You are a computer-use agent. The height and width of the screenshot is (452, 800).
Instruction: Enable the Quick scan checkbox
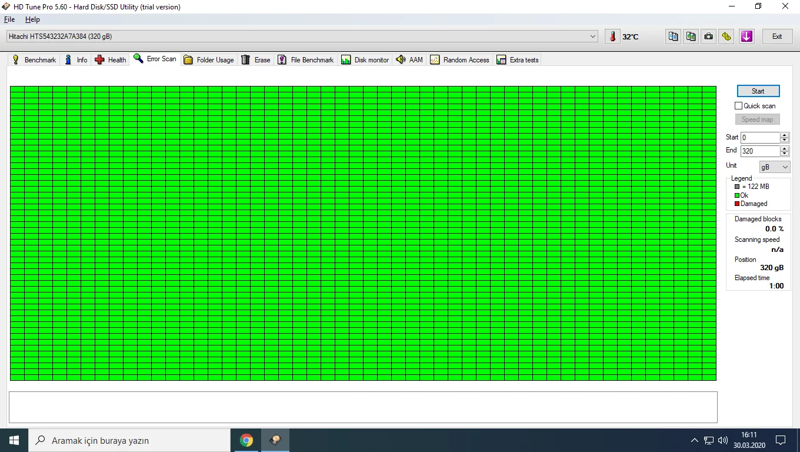(x=739, y=106)
